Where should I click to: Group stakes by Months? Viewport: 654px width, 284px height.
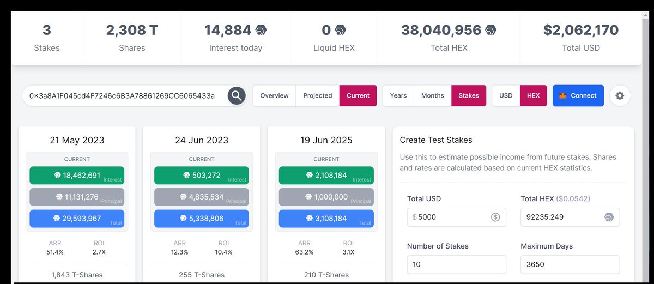pyautogui.click(x=433, y=95)
